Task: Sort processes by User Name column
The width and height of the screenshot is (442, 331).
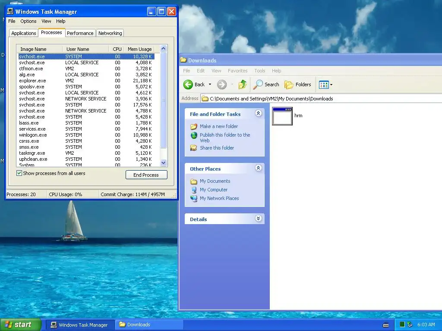Action: (85, 49)
